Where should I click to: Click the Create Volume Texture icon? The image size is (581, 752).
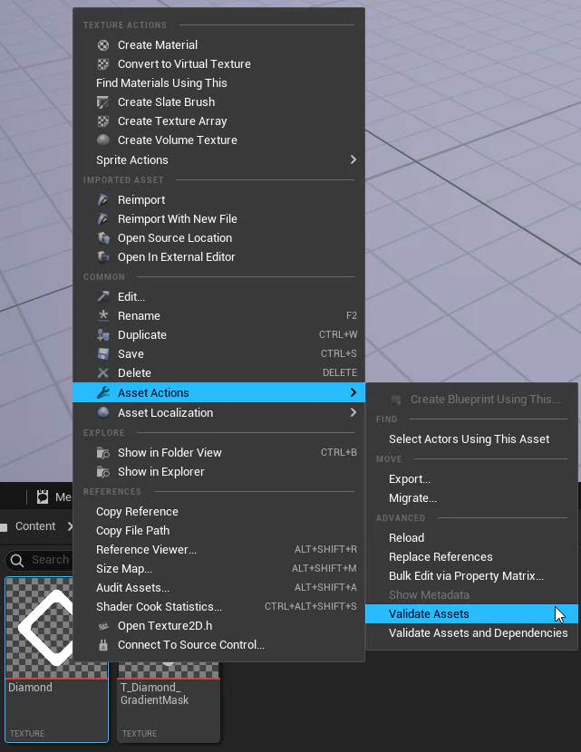click(103, 140)
